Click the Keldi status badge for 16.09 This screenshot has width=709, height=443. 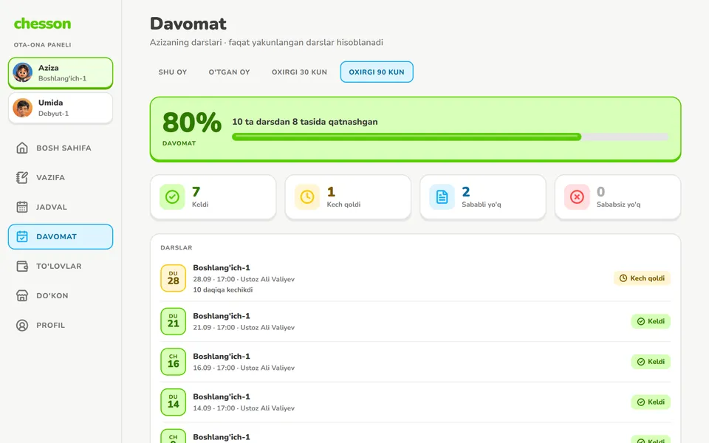pos(651,362)
